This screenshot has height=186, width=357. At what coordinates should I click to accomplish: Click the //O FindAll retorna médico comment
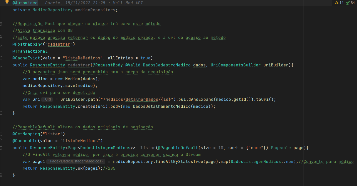(112, 154)
